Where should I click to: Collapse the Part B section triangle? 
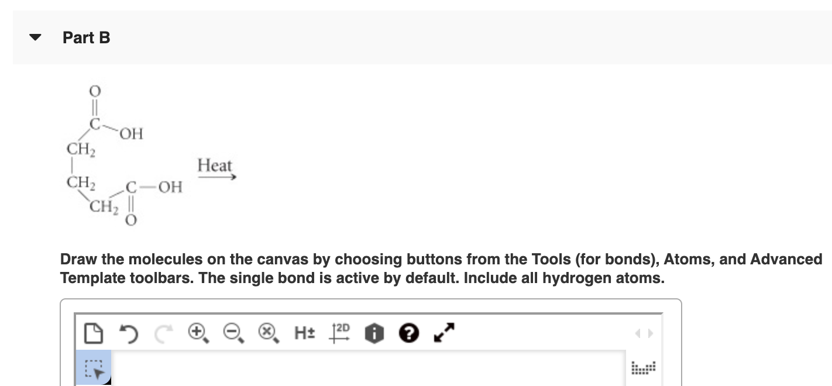35,37
